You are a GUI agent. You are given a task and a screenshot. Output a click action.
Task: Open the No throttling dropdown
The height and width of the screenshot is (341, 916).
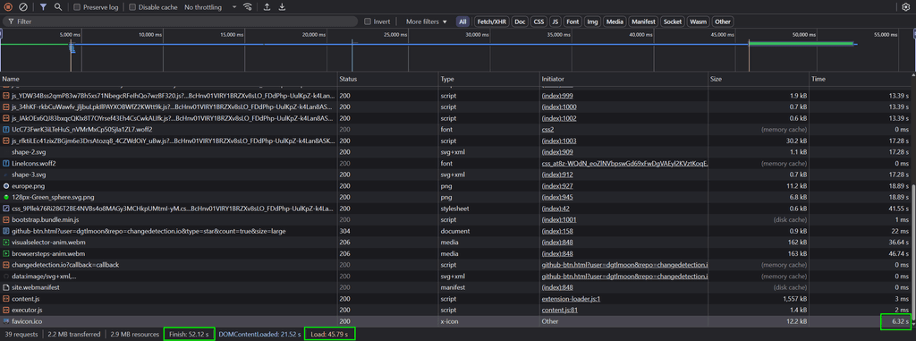click(210, 7)
